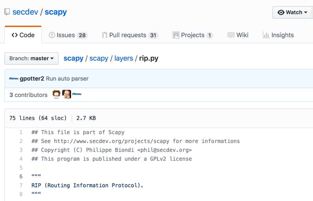Screen dimensions: 313x201
Task: Click the project board icon beside Projects
Action: tap(176, 35)
